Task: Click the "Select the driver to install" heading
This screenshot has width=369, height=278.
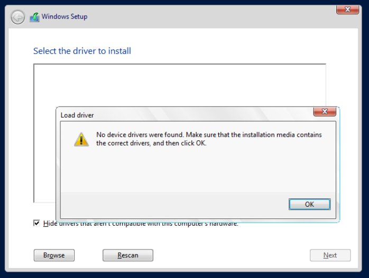Action: coord(82,51)
